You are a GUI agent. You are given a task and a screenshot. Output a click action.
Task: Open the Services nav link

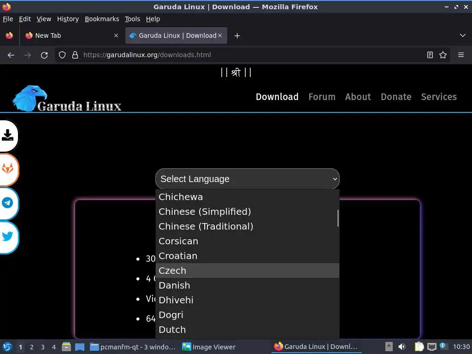tap(439, 97)
